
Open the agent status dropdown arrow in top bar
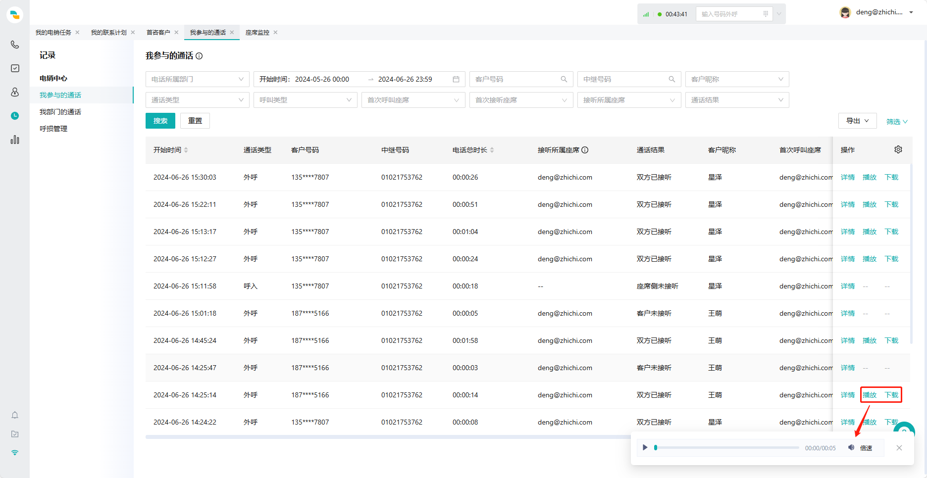click(x=779, y=14)
